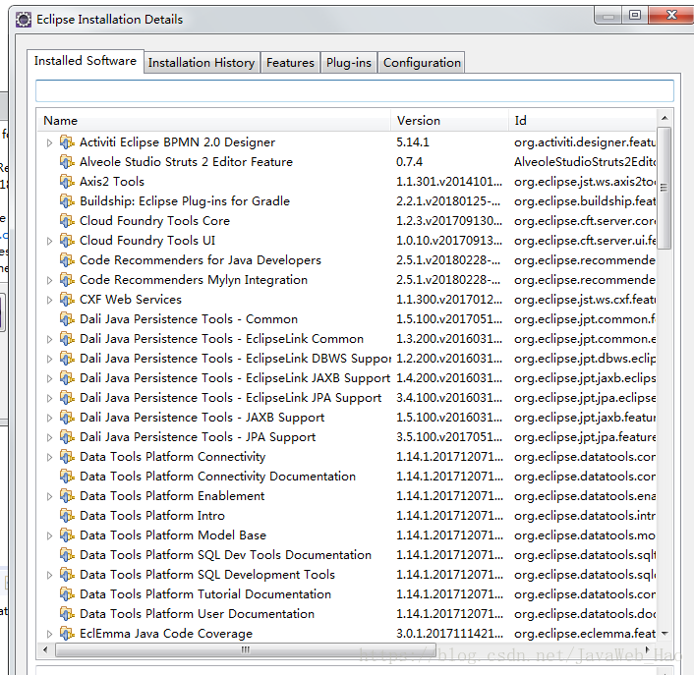Expand the Dali EclipseLink DBWS Support node
This screenshot has height=675, width=694.
(x=49, y=359)
